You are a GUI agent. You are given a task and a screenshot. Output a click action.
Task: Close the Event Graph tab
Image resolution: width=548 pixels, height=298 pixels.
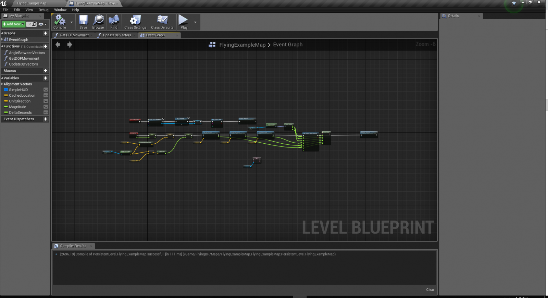coord(177,35)
